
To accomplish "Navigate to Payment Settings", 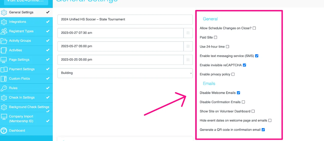I will tap(26, 69).
